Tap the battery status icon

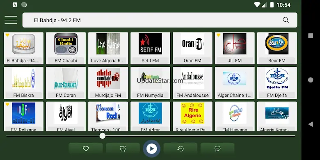272,5
